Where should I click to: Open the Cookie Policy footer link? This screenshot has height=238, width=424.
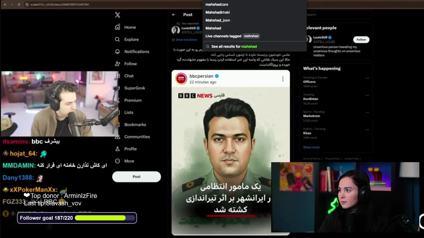click(351, 159)
